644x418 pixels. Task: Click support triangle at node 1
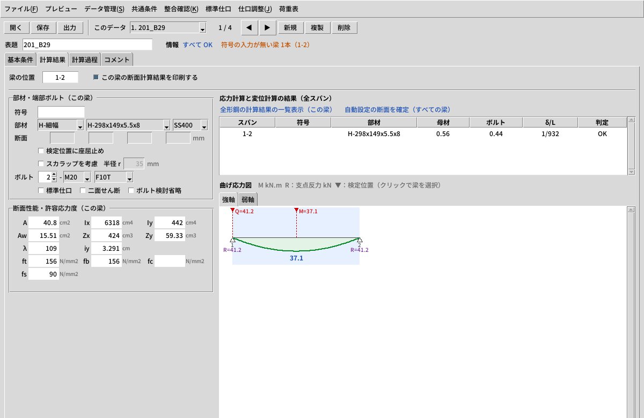(x=232, y=240)
